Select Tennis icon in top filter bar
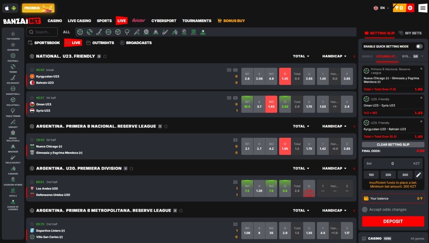Image resolution: width=429 pixels, height=243 pixels. (x=89, y=32)
